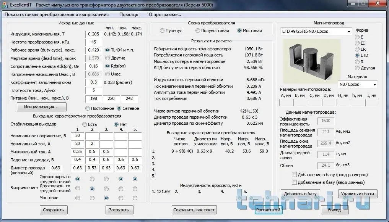Image resolution: width=389 pixels, height=222 pixels.
Task: Click the nominal supply voltage field 220
Action: click(111, 98)
